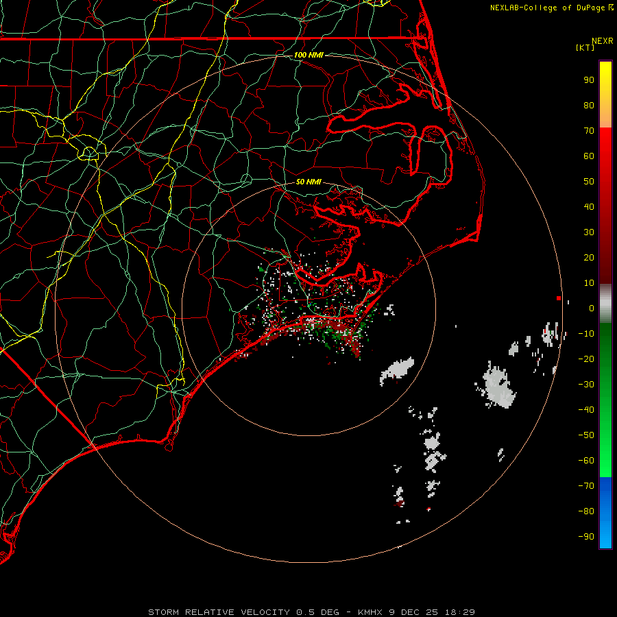Select the 50 NMI range ring label
The image size is (617, 617).
coord(308,182)
